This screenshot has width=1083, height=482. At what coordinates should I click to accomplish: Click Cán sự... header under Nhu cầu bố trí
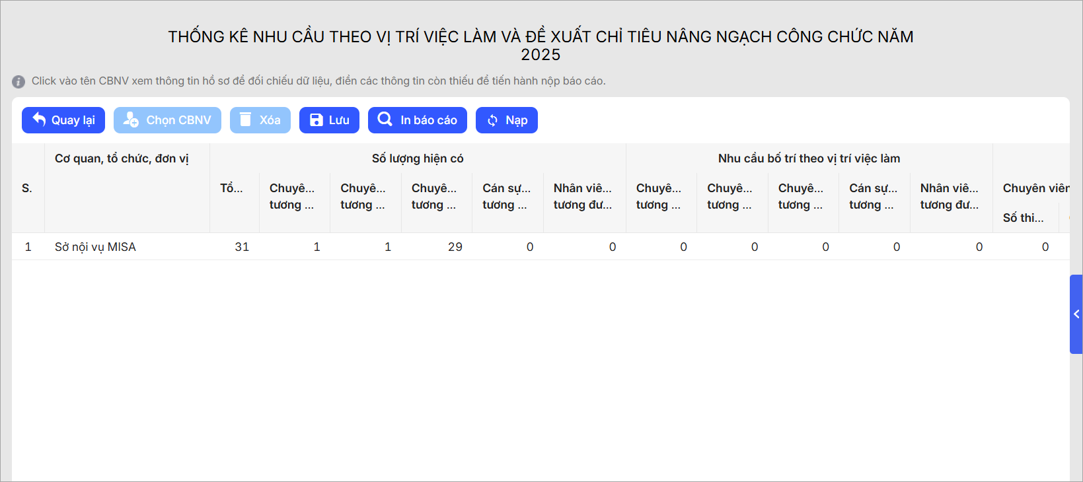(x=873, y=196)
